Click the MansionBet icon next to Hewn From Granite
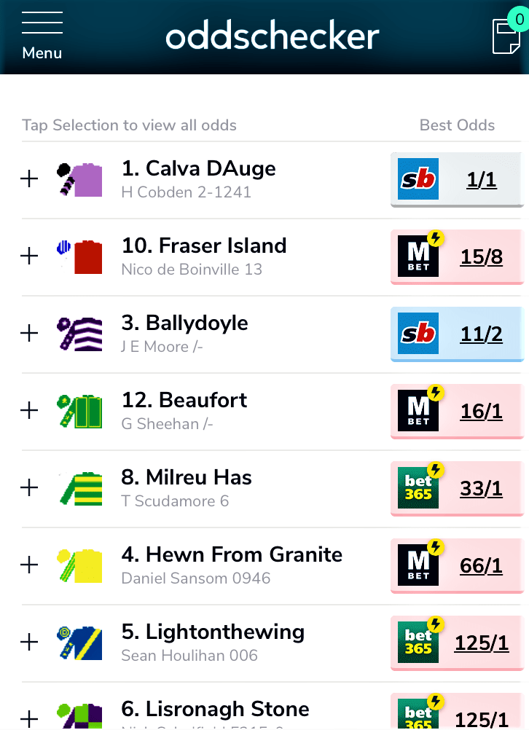 (418, 565)
